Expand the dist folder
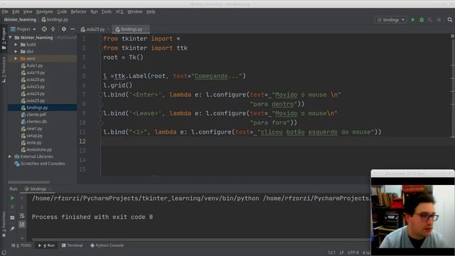The image size is (455, 256). coord(16,52)
